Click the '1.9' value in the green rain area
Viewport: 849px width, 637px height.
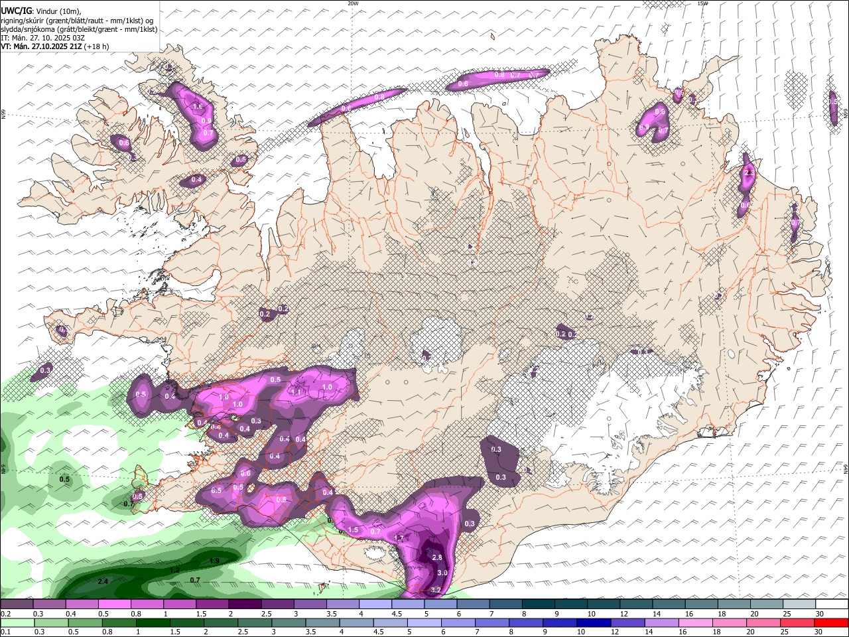click(x=214, y=561)
